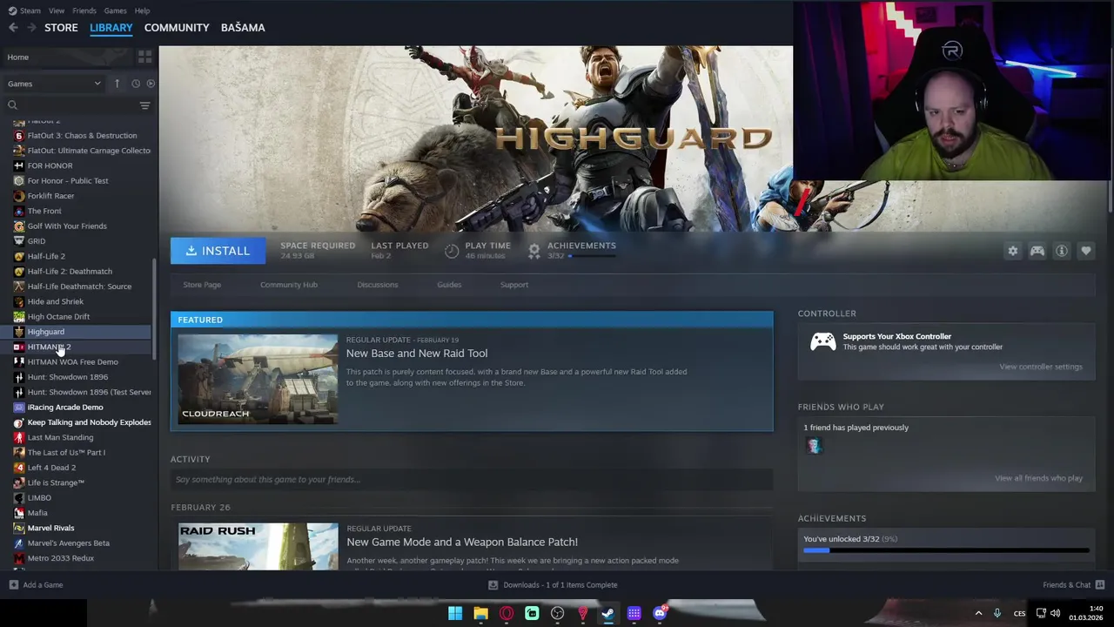Click Add a Game at bottom left
The image size is (1114, 627).
(36, 585)
